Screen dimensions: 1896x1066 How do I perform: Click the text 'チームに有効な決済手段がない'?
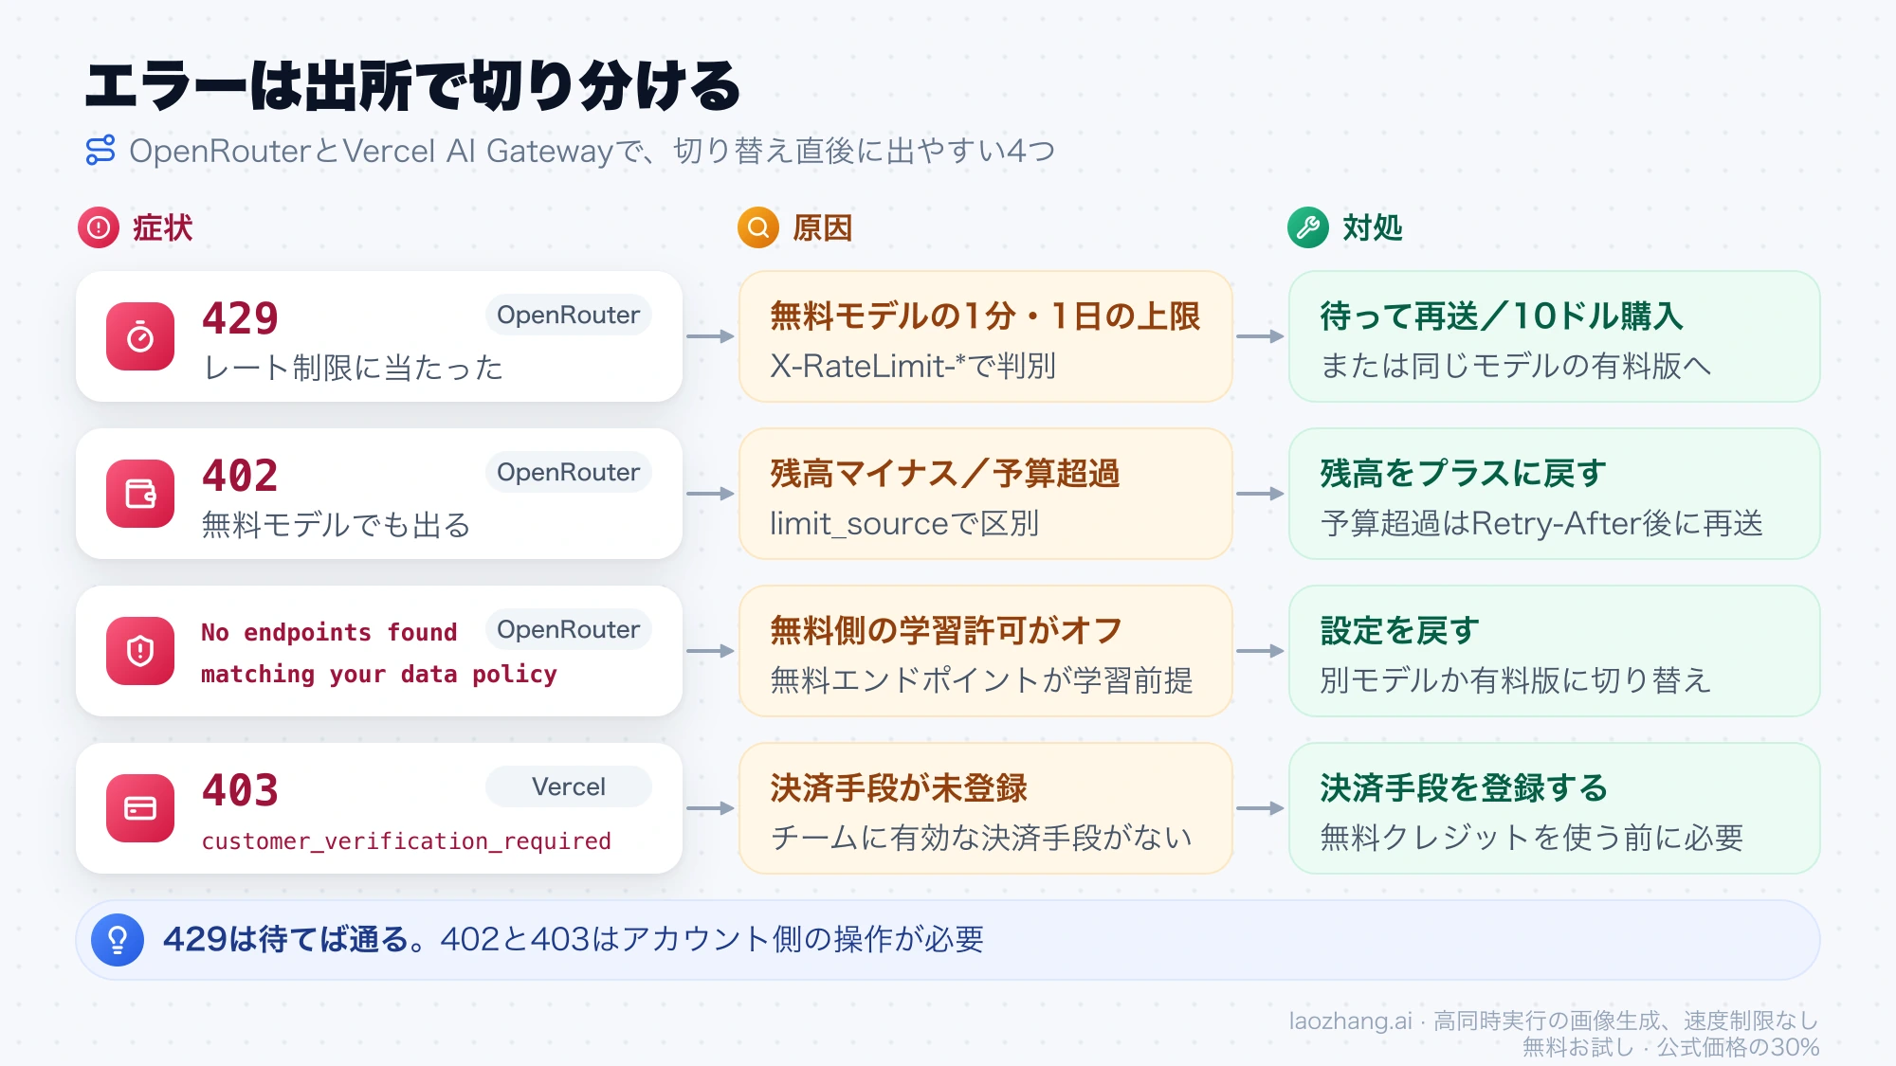click(981, 838)
